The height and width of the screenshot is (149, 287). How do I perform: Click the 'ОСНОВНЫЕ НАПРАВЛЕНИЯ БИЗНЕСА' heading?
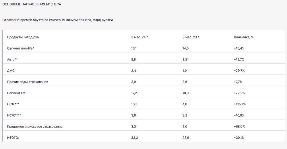[32, 5]
